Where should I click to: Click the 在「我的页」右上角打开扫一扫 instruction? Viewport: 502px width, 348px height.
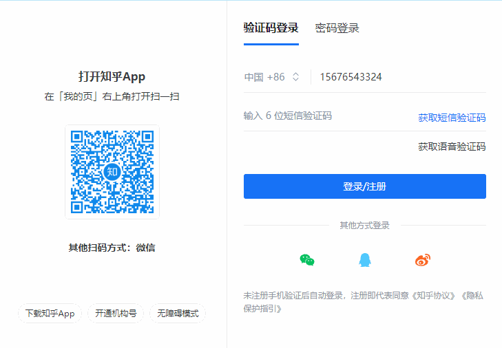(112, 96)
